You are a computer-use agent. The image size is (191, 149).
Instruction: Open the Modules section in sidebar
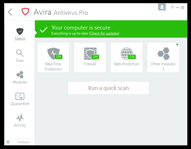(x=20, y=78)
